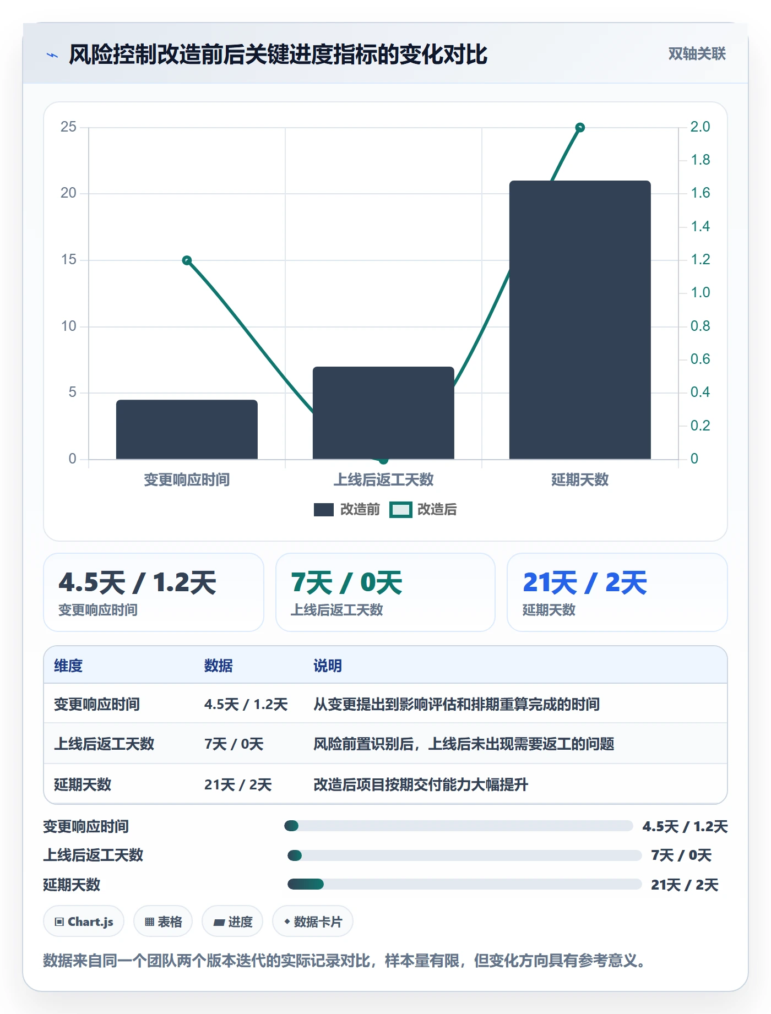Image resolution: width=771 pixels, height=1014 pixels.
Task: Click the lightning icon beside the title
Action: pyautogui.click(x=52, y=55)
